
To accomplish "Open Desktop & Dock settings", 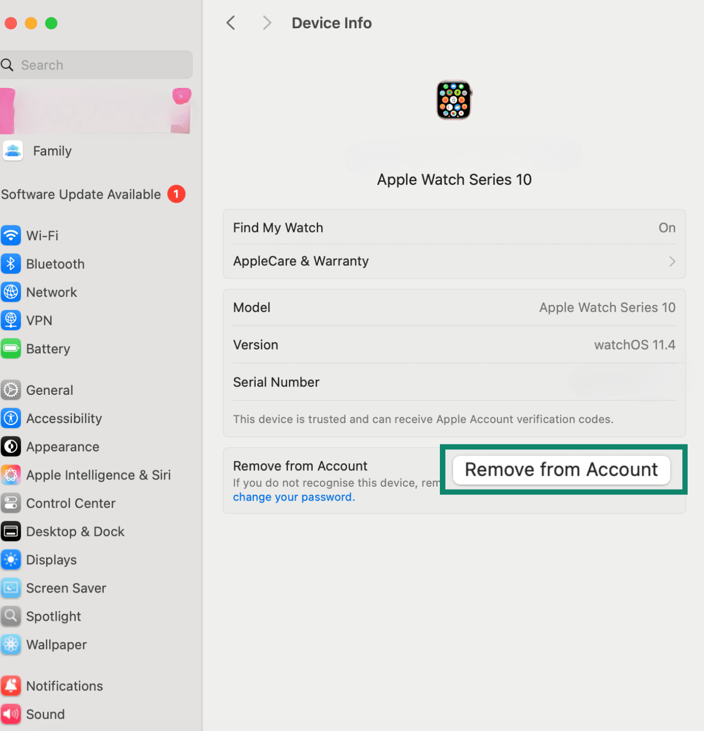I will 11,531.
